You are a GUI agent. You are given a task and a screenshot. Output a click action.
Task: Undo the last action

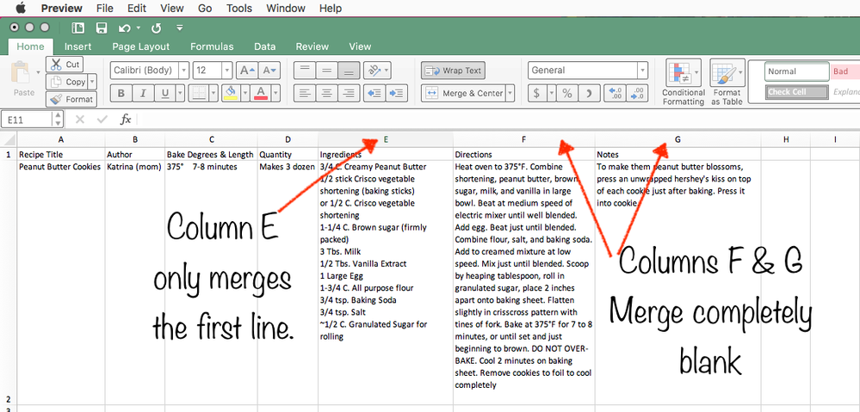pyautogui.click(x=125, y=28)
